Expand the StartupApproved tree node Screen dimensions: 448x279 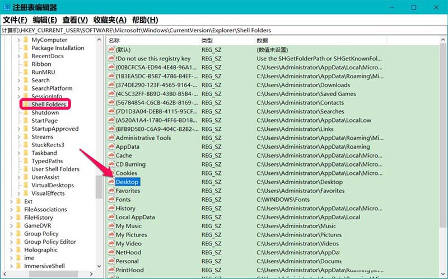pyautogui.click(x=19, y=129)
